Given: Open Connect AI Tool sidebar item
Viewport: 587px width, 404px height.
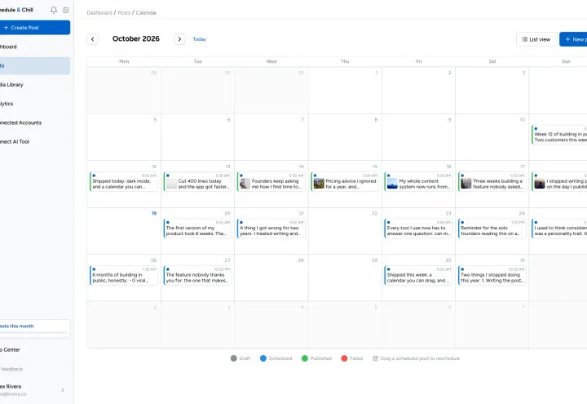Looking at the screenshot, I should click(x=34, y=142).
